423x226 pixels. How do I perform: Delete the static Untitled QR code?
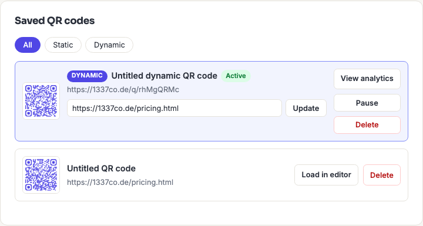pos(381,175)
